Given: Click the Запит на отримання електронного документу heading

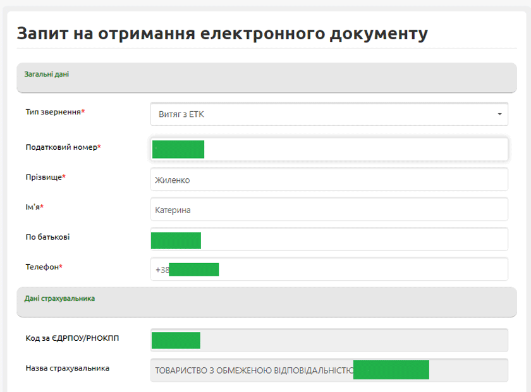Looking at the screenshot, I should [222, 34].
